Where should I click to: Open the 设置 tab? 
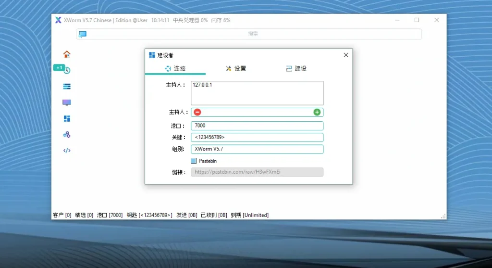236,69
